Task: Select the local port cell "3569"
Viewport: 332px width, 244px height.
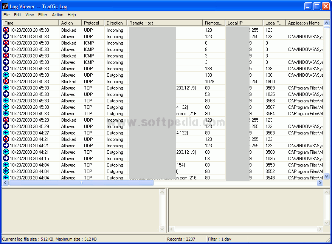Action: (270, 88)
